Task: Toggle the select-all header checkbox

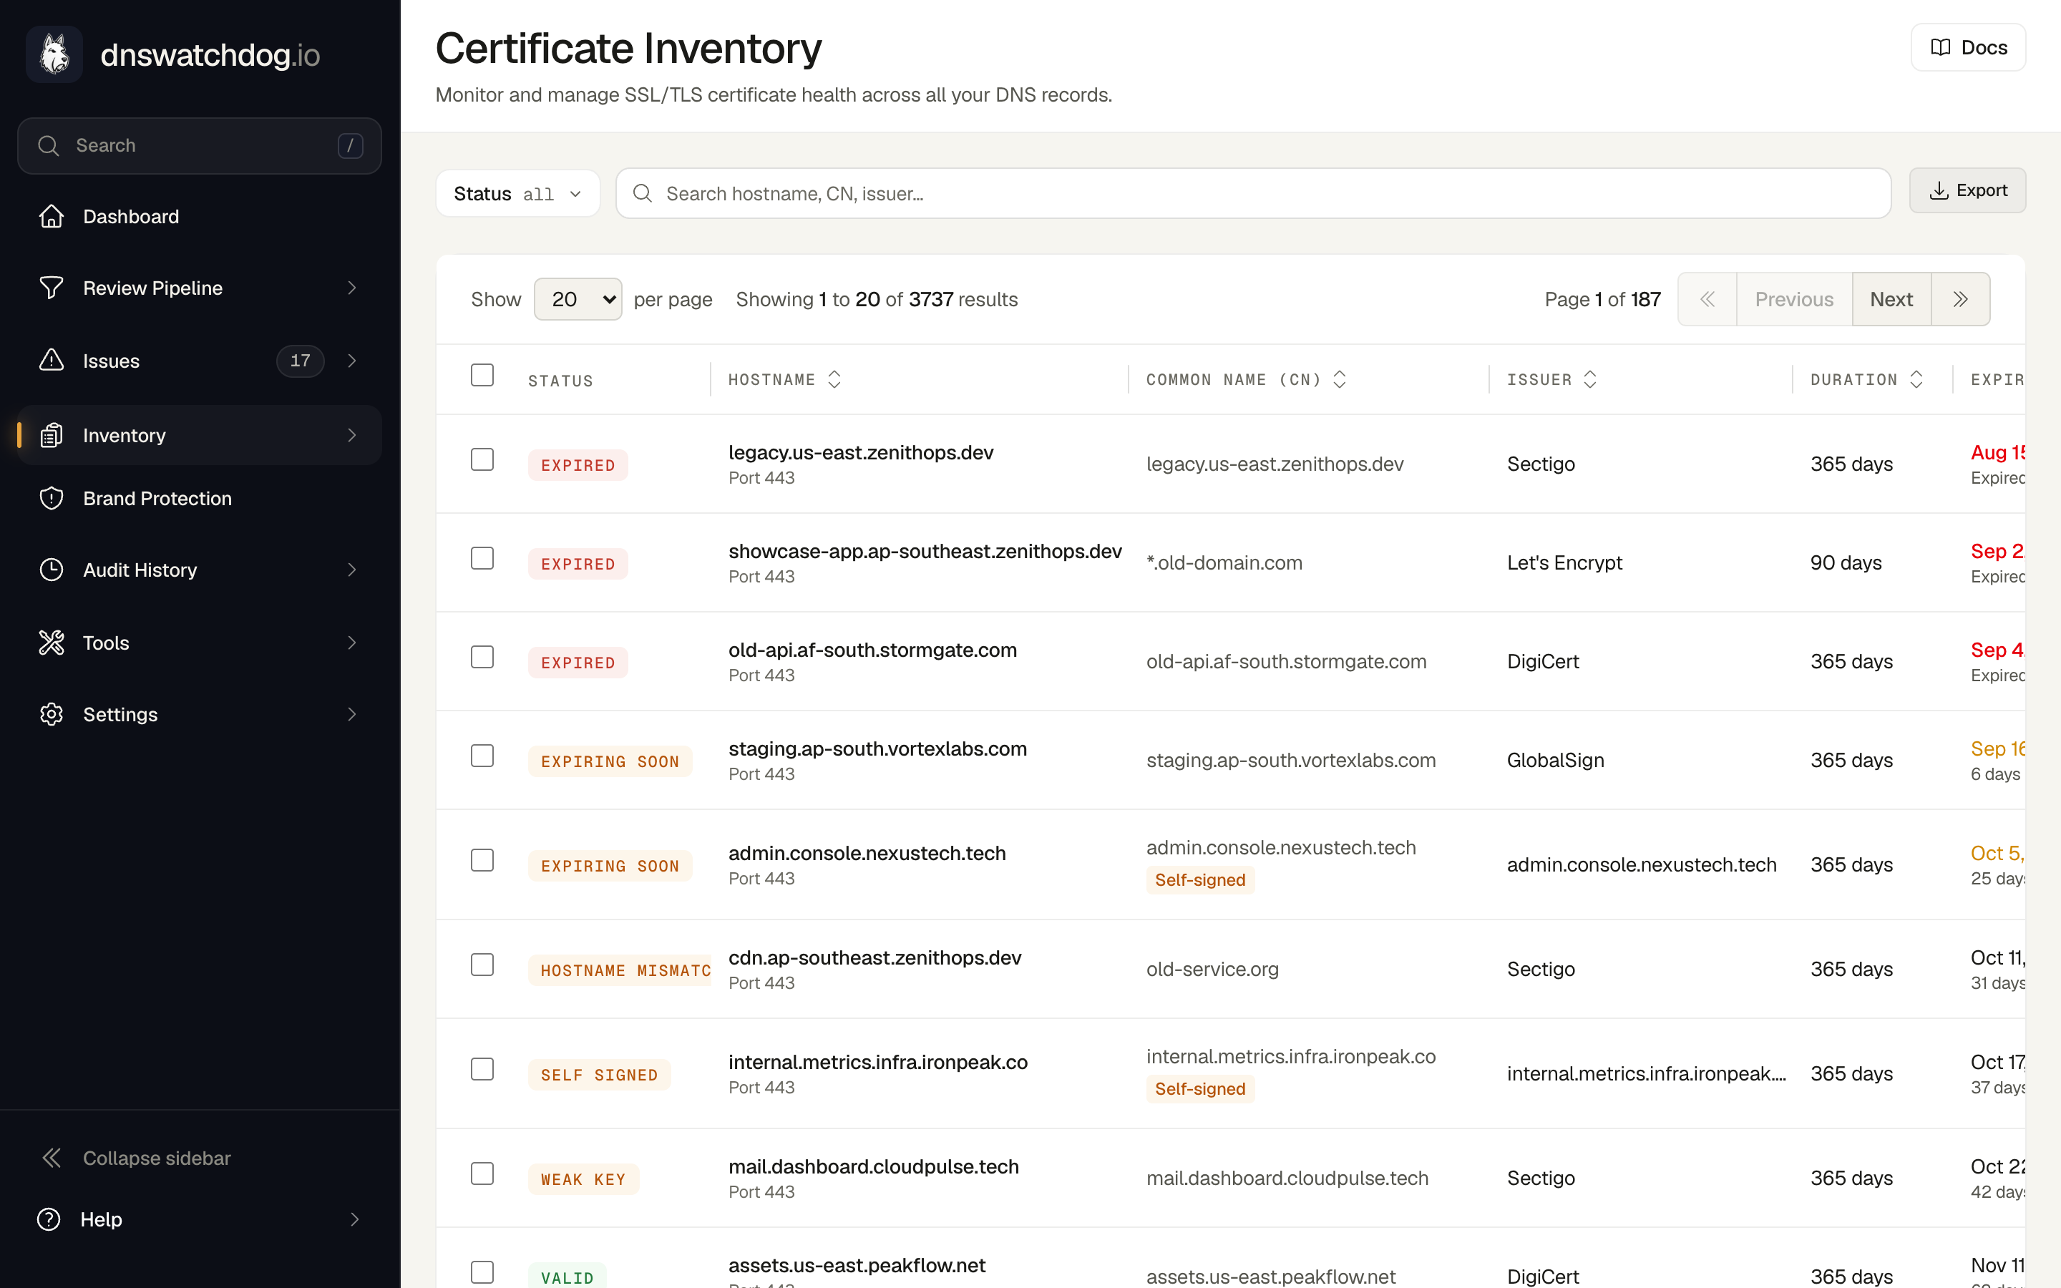Action: tap(482, 375)
